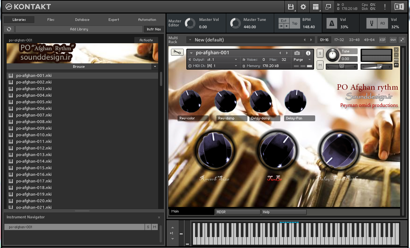This screenshot has width=410, height=248.
Task: Click the workspace layout panel icon
Action: (x=316, y=7)
